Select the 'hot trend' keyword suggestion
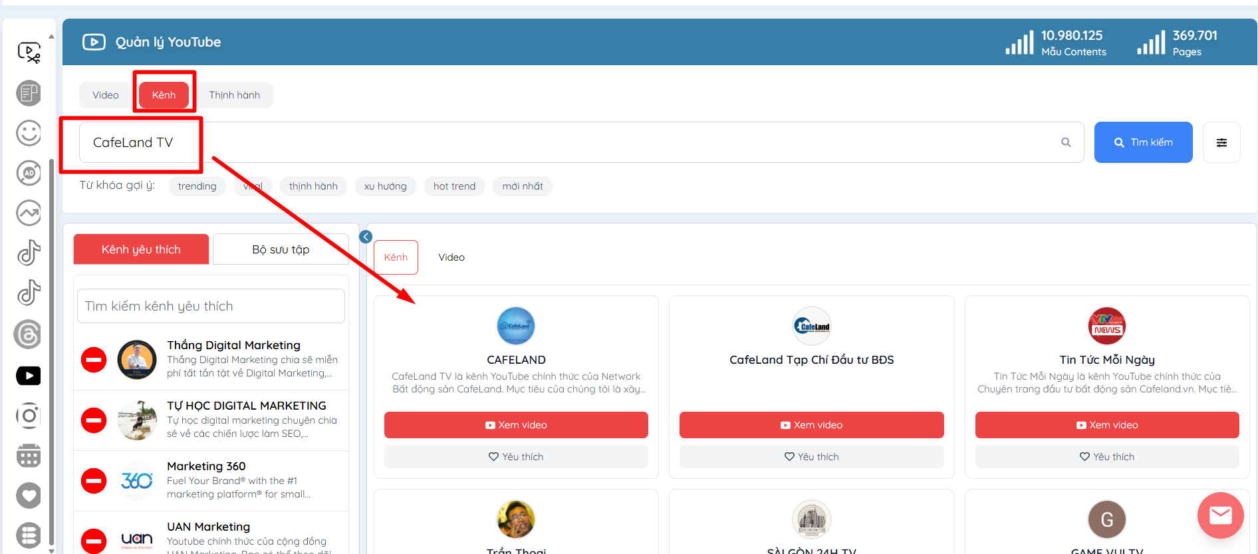This screenshot has height=554, width=1258. [454, 186]
